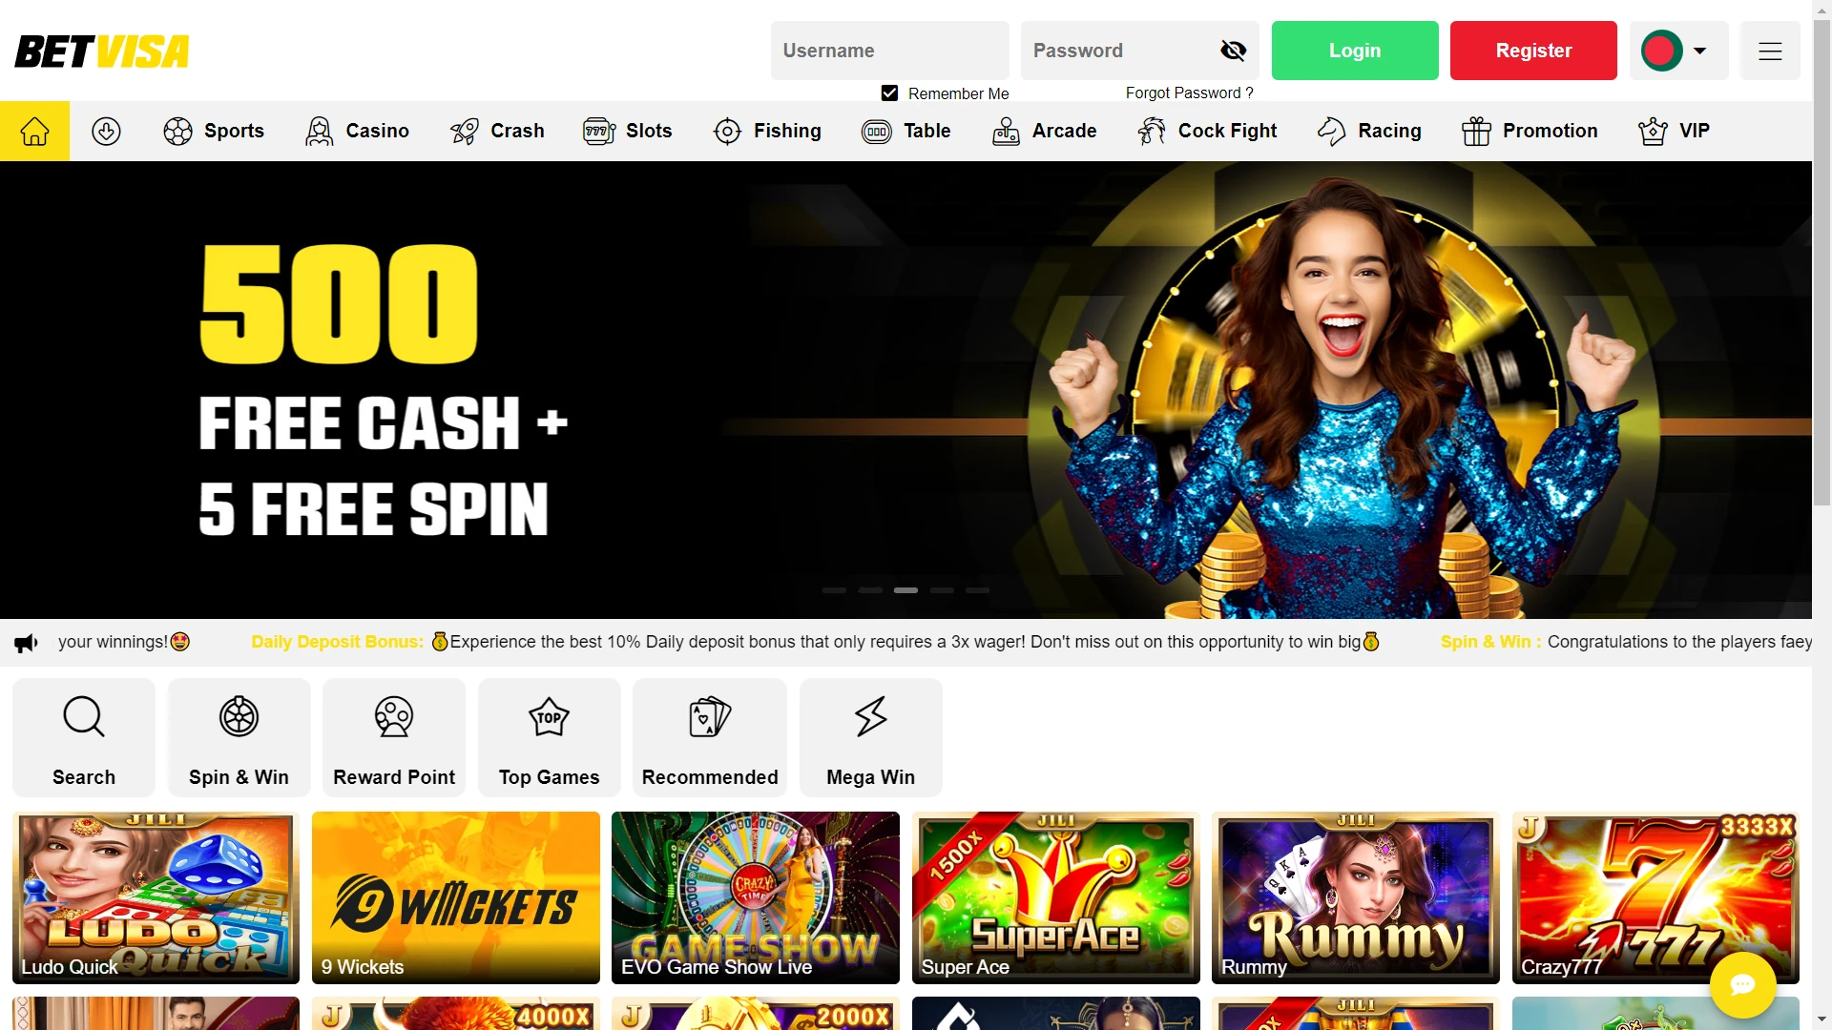This screenshot has width=1832, height=1030.
Task: Click the Sports soccer ball icon
Action: tap(177, 131)
